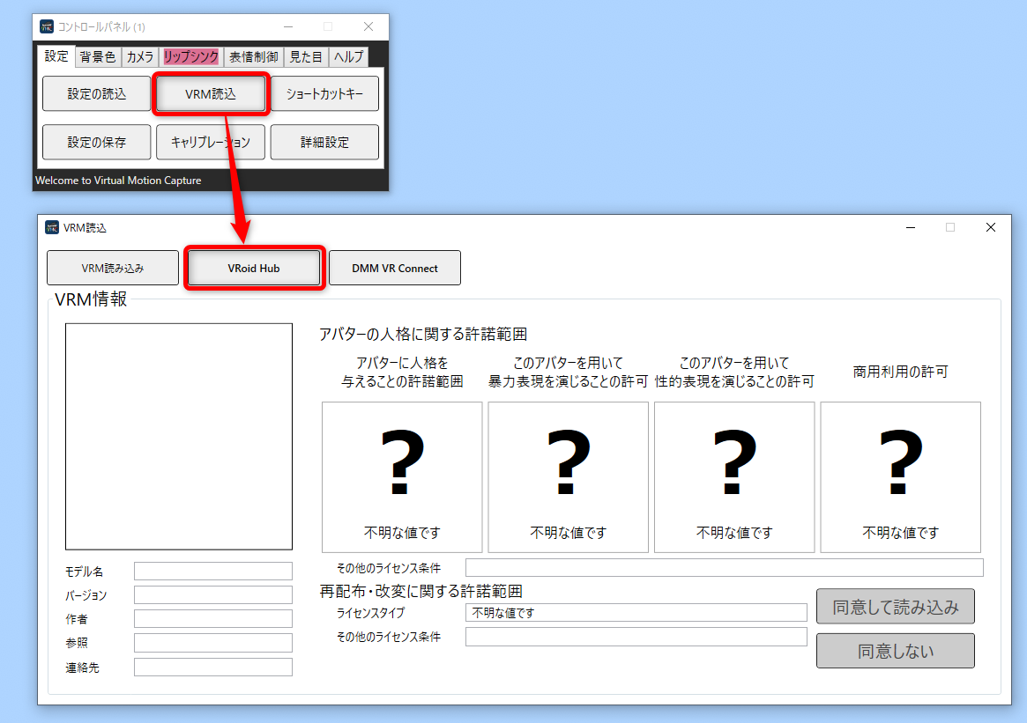Open ショートカットキー settings
This screenshot has height=723, width=1027.
(x=324, y=93)
